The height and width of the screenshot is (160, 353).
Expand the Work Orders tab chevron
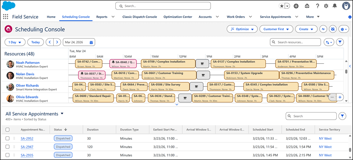point(250,17)
